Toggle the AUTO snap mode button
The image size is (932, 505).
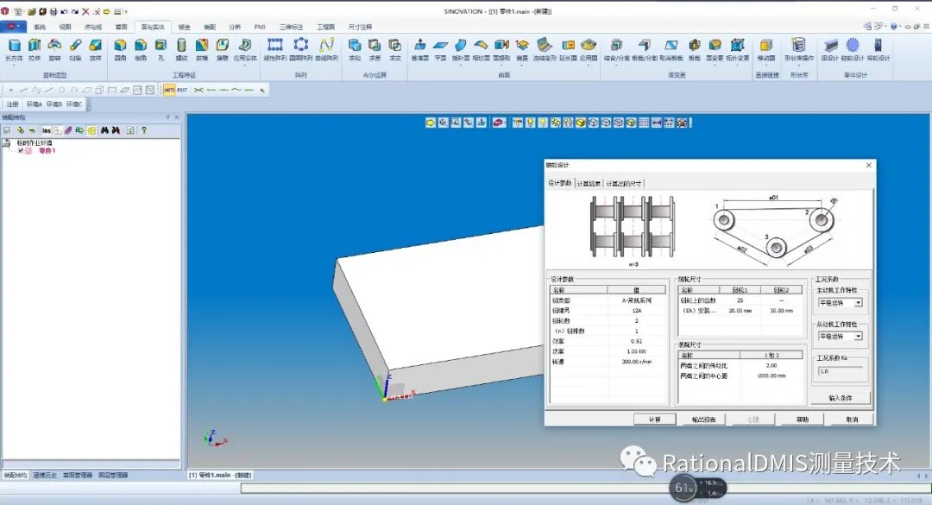click(x=169, y=90)
